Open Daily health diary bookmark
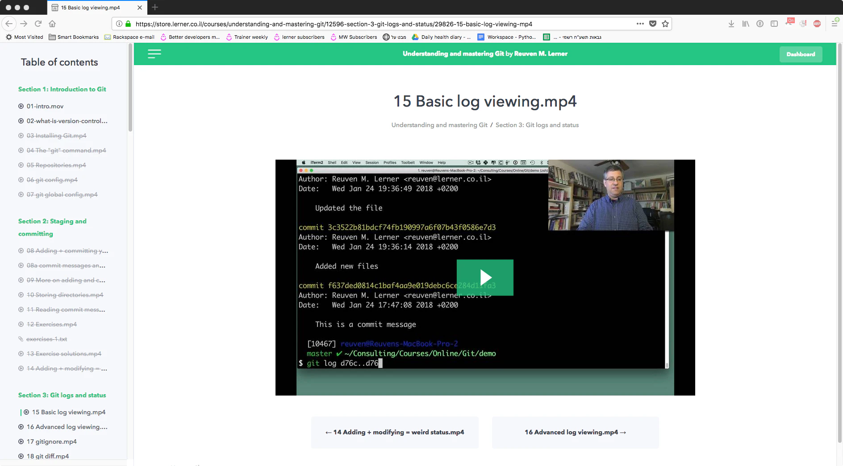This screenshot has width=843, height=466. coord(441,37)
